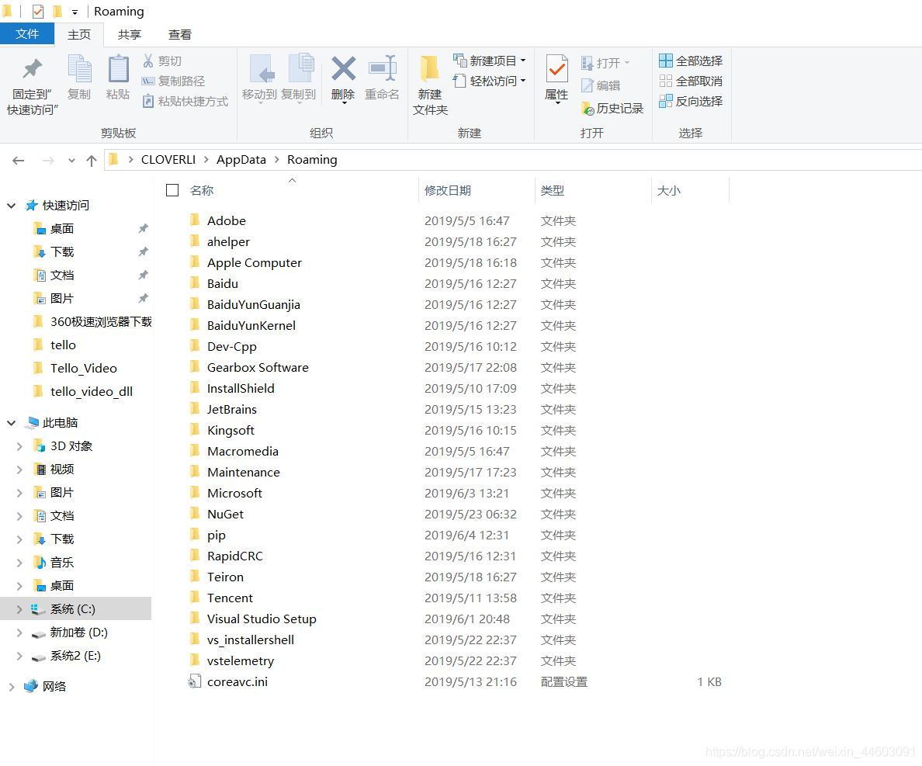922x766 pixels.
Task: Click CLOVERLI in the address breadcrumb
Action: tap(168, 160)
